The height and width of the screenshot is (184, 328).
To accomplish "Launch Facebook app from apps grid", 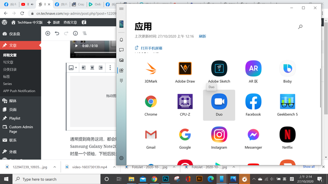I will point(253,106).
